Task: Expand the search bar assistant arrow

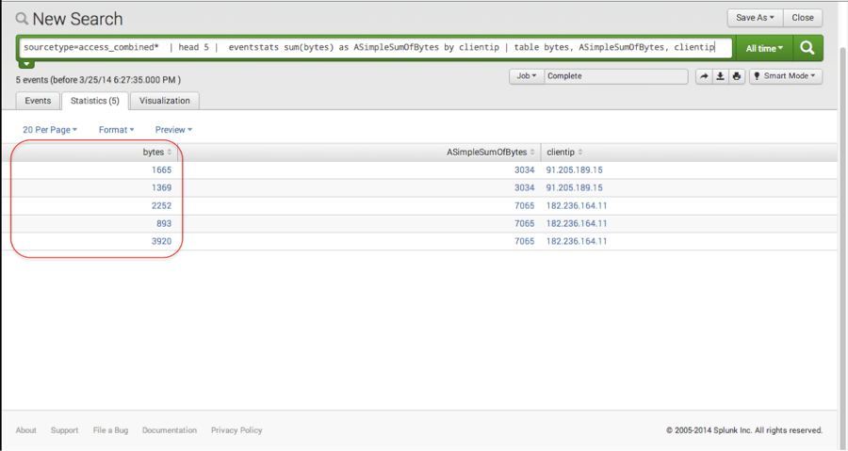Action: pos(26,65)
